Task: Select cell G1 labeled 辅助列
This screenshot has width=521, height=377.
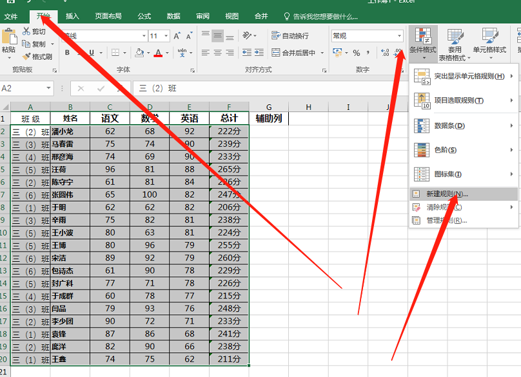Action: tap(269, 118)
